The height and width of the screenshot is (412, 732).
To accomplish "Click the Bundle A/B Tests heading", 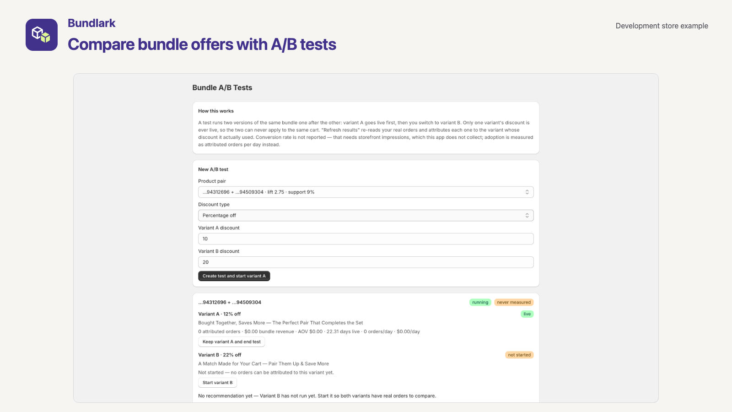I will tap(222, 88).
